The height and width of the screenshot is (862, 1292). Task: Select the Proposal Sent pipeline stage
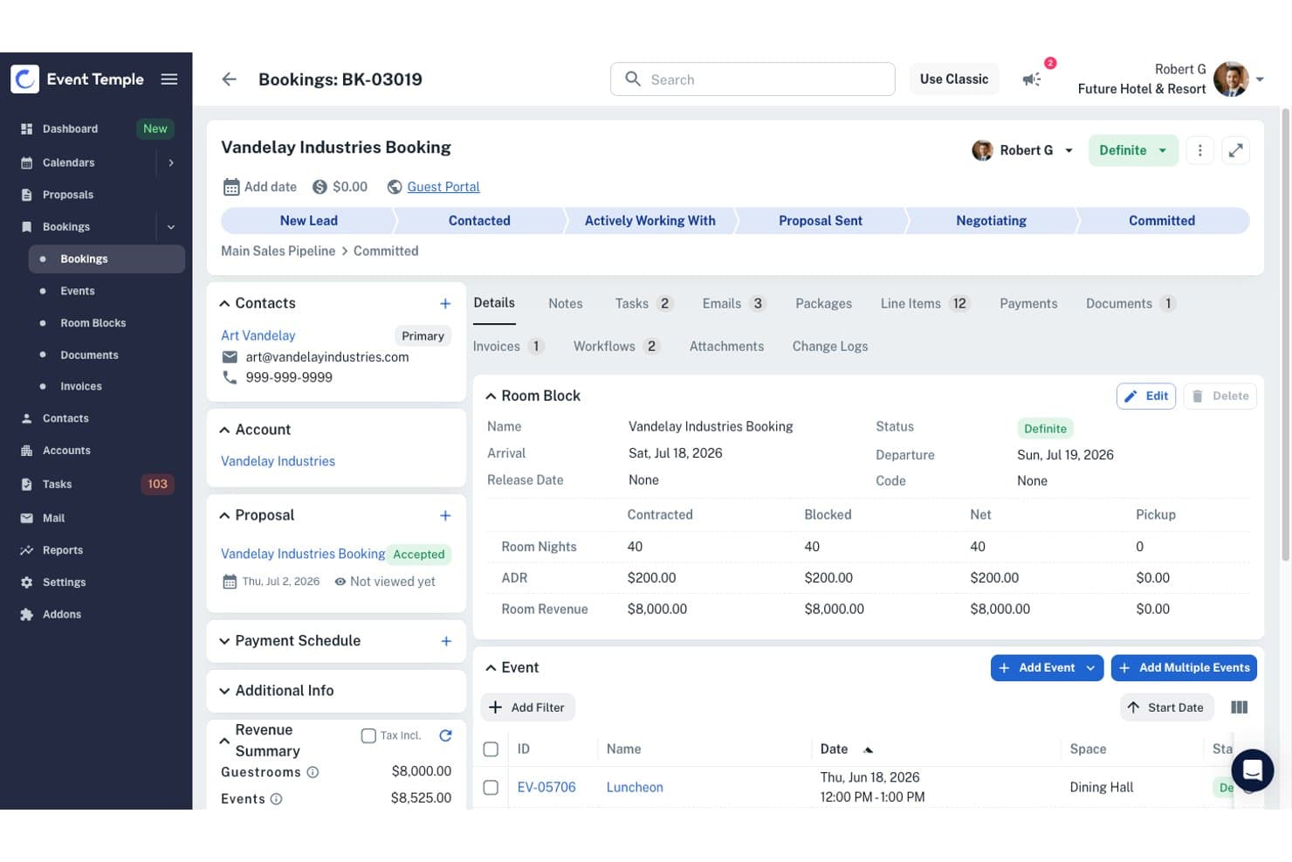[821, 221]
